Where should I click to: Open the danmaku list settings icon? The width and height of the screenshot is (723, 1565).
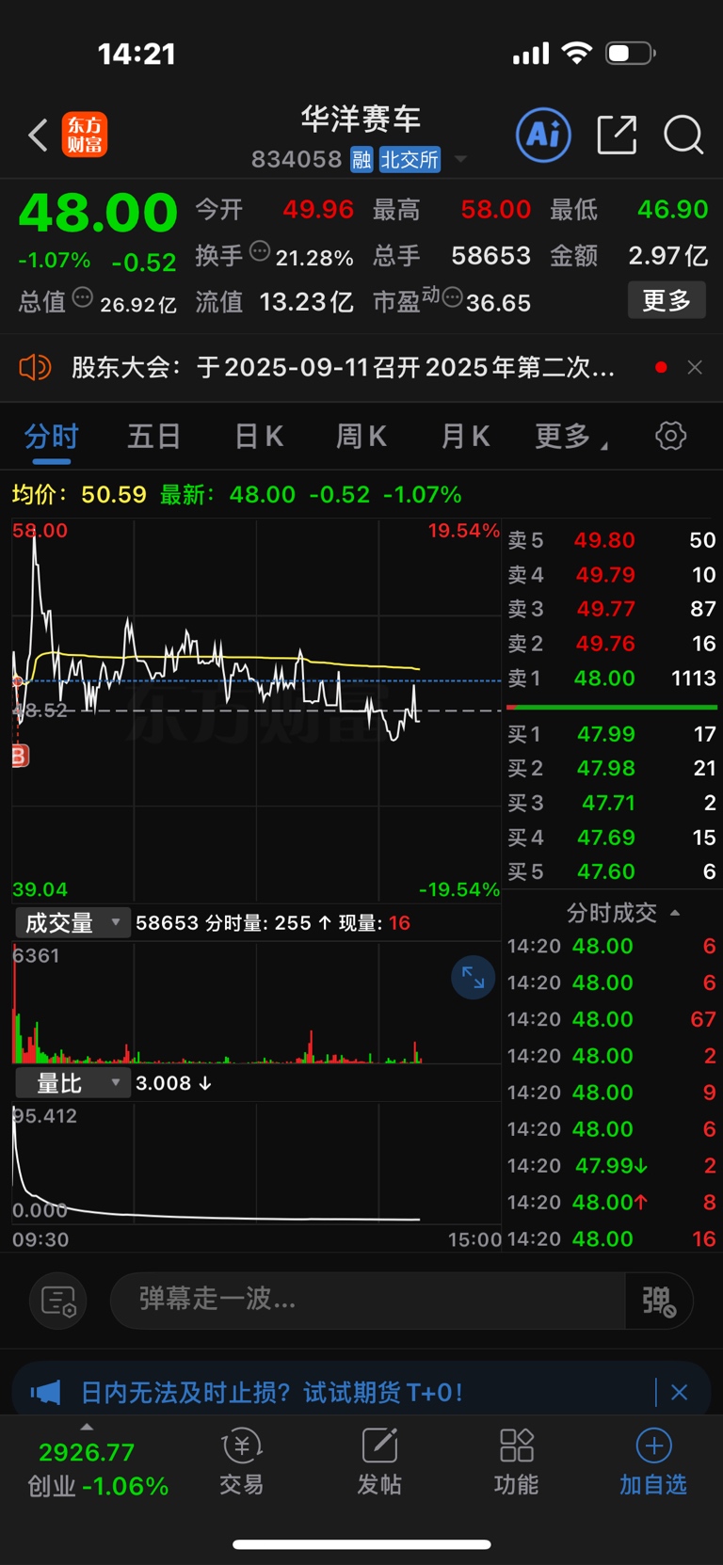pos(58,1301)
